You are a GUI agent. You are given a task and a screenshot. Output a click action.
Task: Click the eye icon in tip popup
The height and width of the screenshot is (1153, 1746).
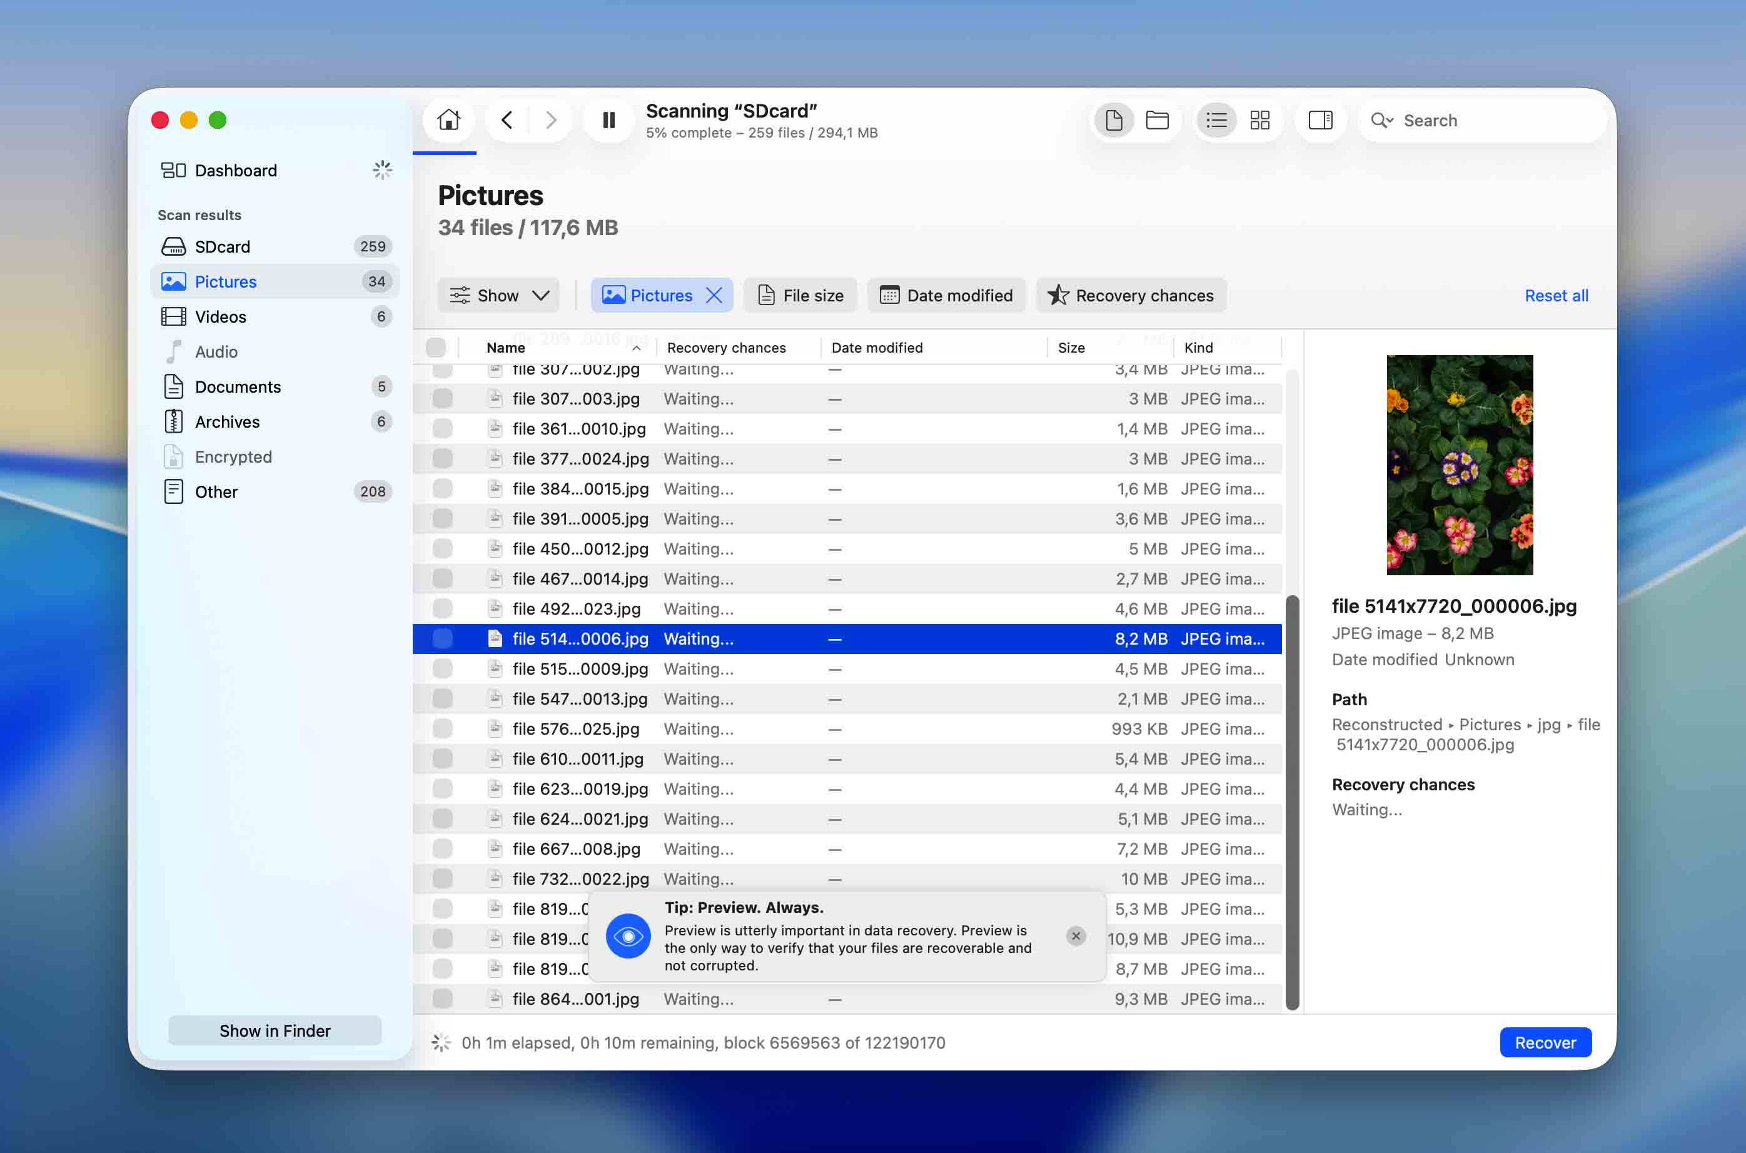628,936
